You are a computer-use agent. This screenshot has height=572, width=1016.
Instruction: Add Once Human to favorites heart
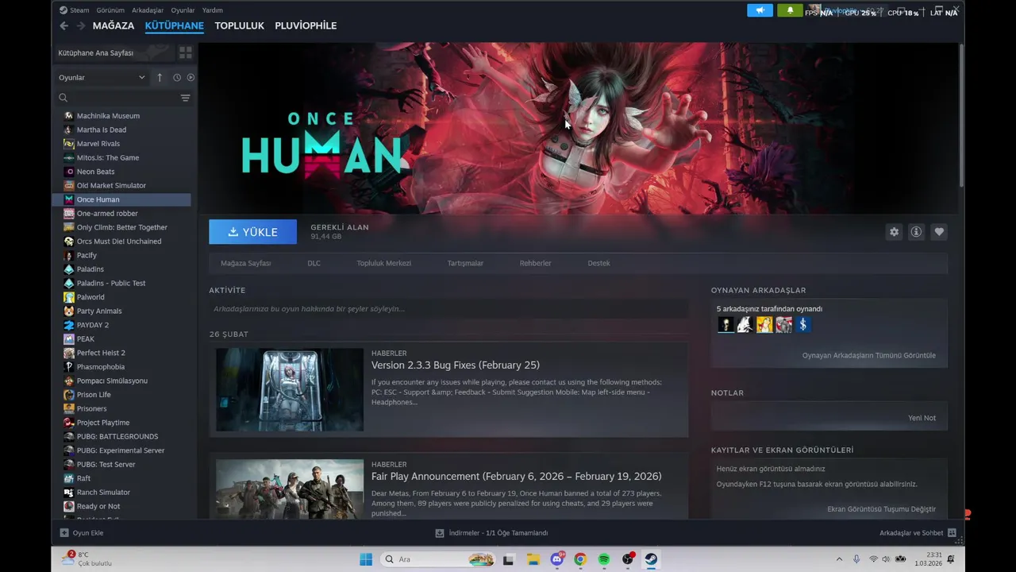click(939, 232)
